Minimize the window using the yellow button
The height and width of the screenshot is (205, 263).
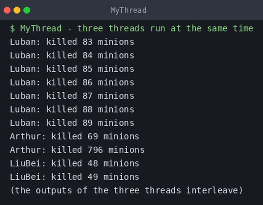[17, 10]
